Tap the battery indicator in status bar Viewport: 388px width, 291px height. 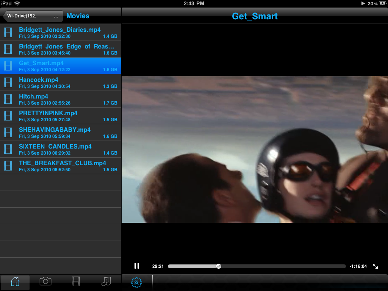tap(383, 3)
